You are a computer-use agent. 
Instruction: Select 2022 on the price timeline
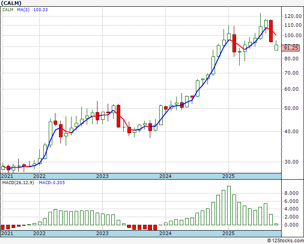(x=39, y=176)
